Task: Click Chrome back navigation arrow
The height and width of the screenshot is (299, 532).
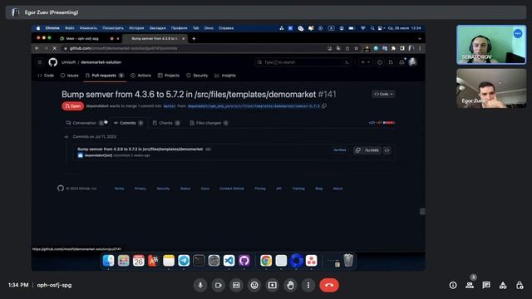Action: click(37, 48)
